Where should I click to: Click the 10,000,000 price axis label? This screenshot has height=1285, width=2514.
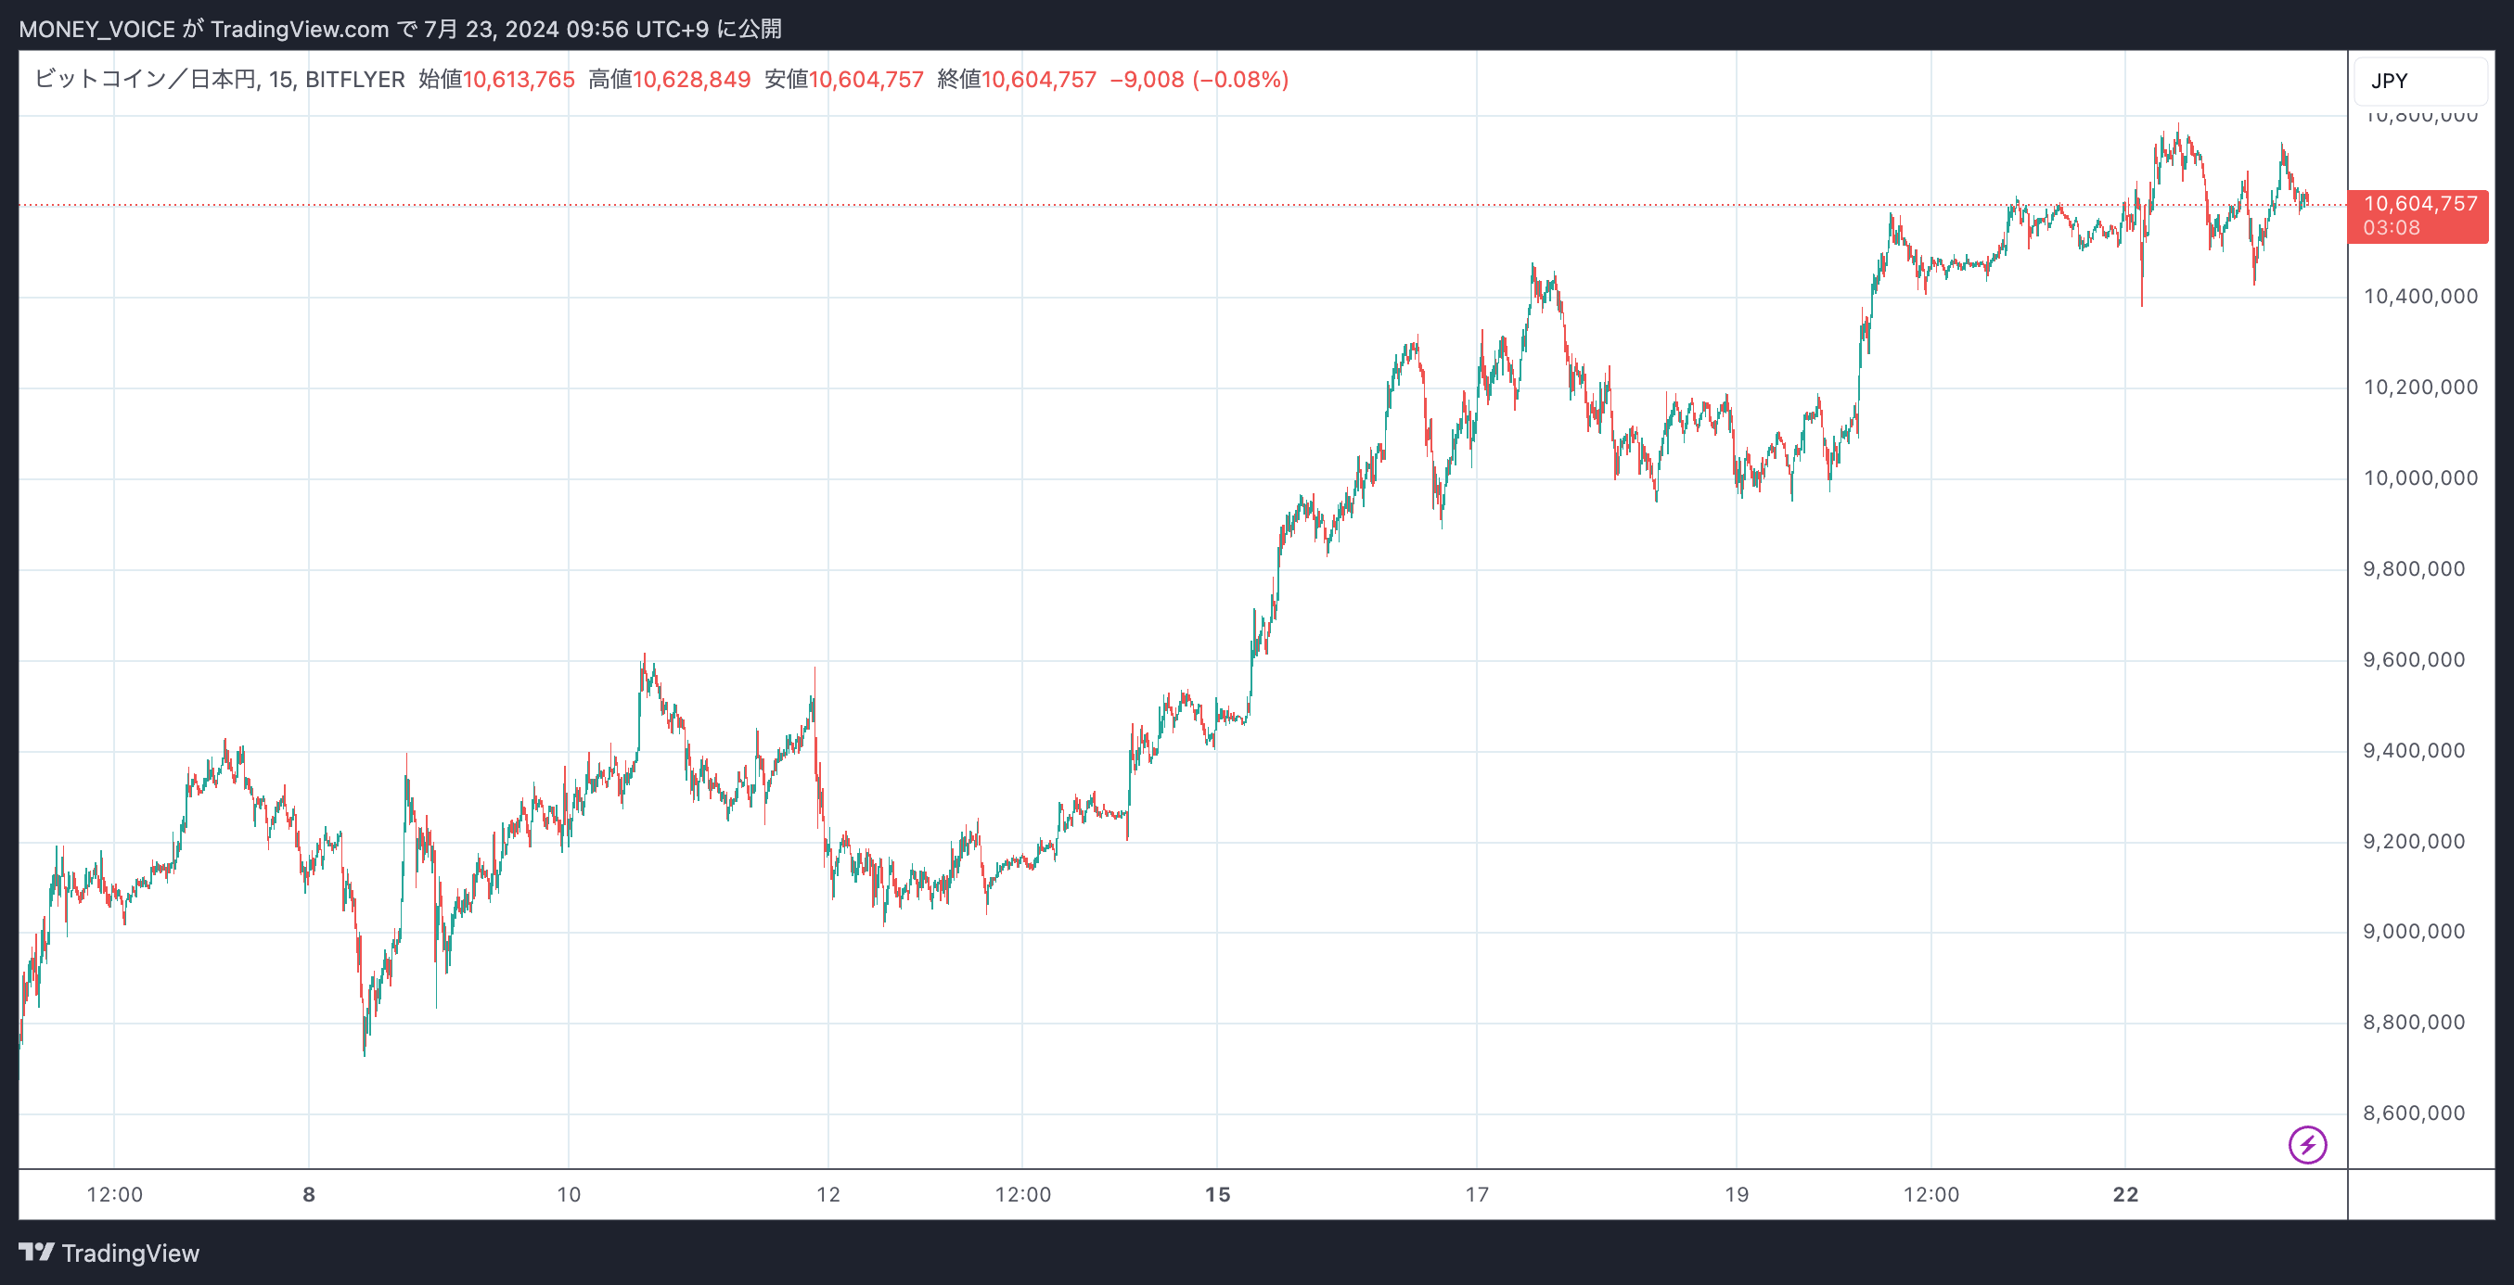[2419, 478]
